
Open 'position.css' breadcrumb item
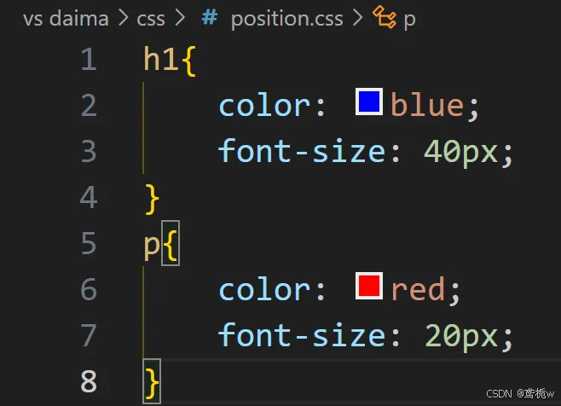[287, 19]
